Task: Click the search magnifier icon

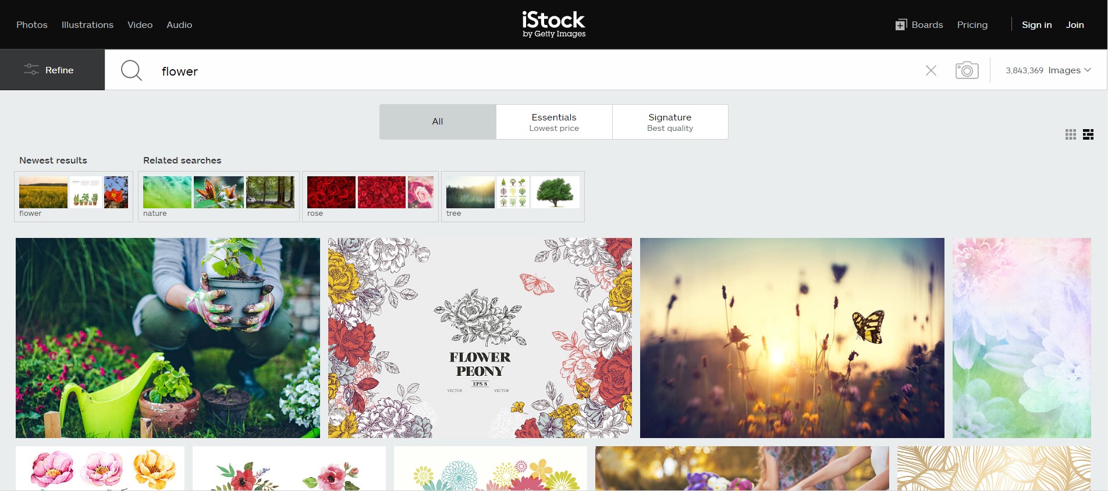Action: tap(132, 70)
